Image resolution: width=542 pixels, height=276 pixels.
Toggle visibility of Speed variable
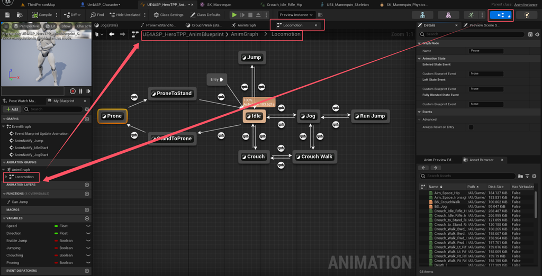coord(88,226)
